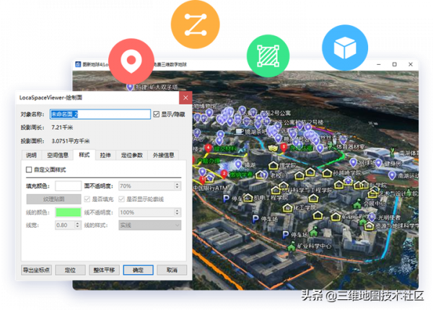Toggle the 是否显示轮廓线 checkbox

[121, 199]
